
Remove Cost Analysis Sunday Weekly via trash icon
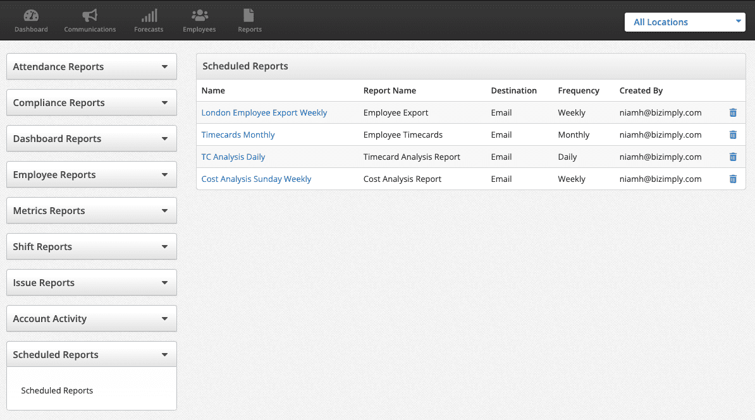(x=733, y=179)
